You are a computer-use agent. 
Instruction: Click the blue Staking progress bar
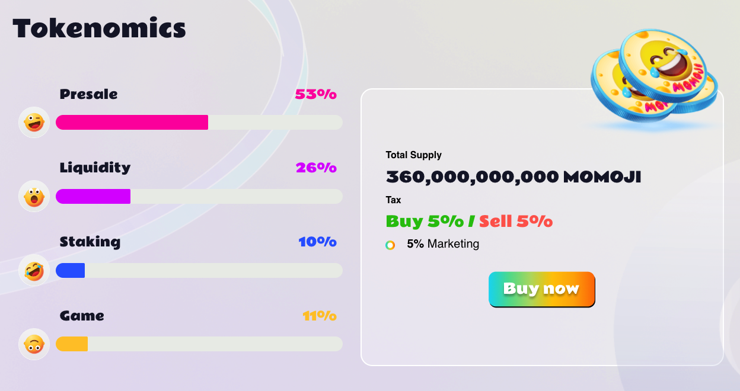(x=71, y=271)
